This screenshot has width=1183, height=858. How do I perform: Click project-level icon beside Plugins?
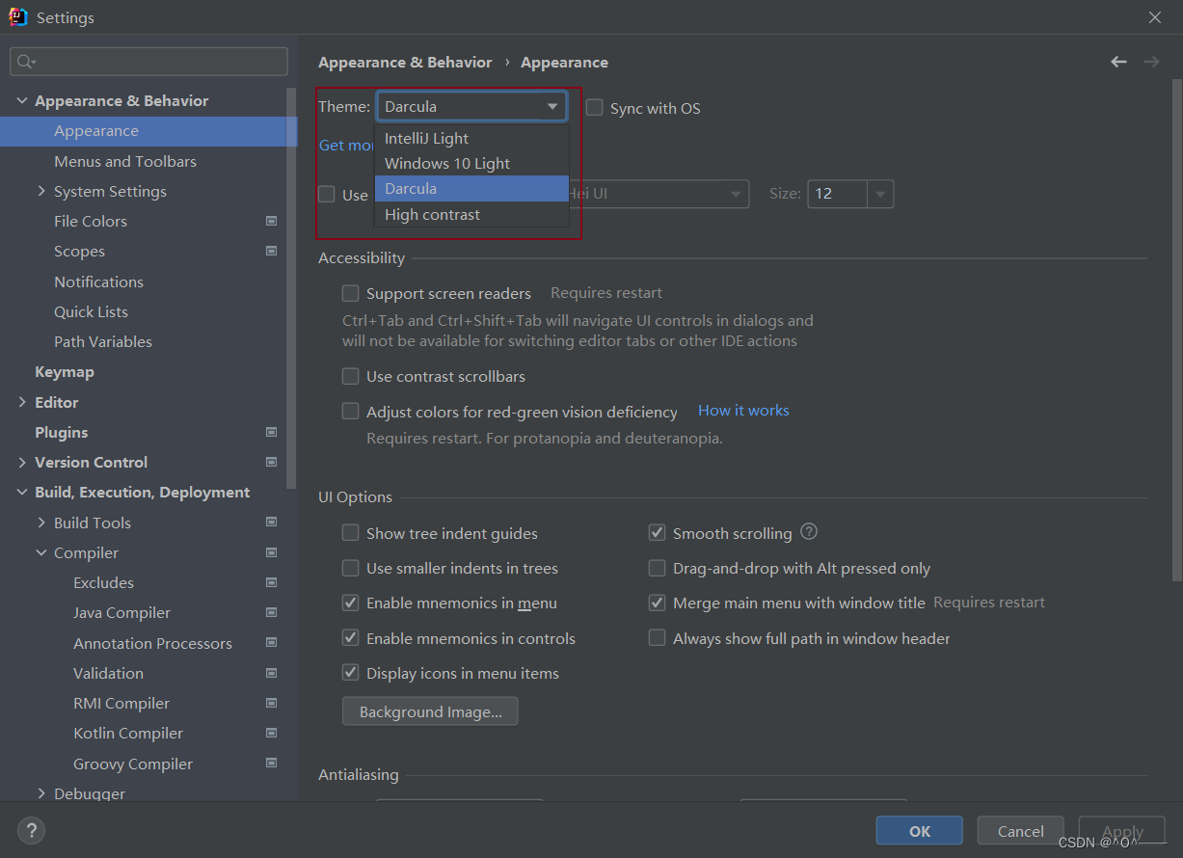coord(271,432)
